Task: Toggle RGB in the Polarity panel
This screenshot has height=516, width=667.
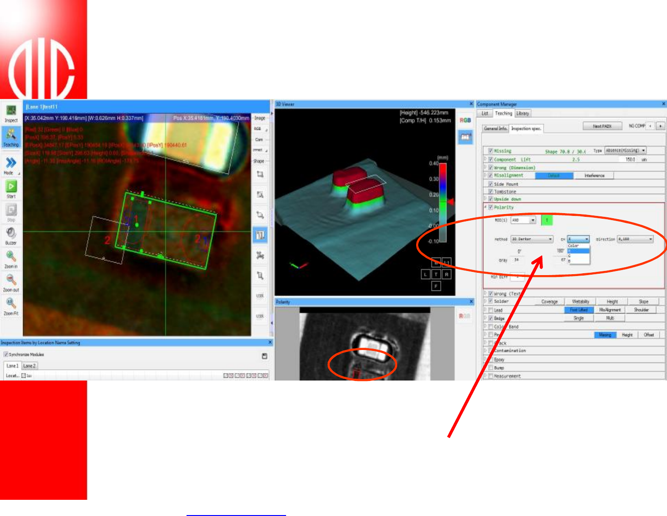Action: pyautogui.click(x=464, y=316)
